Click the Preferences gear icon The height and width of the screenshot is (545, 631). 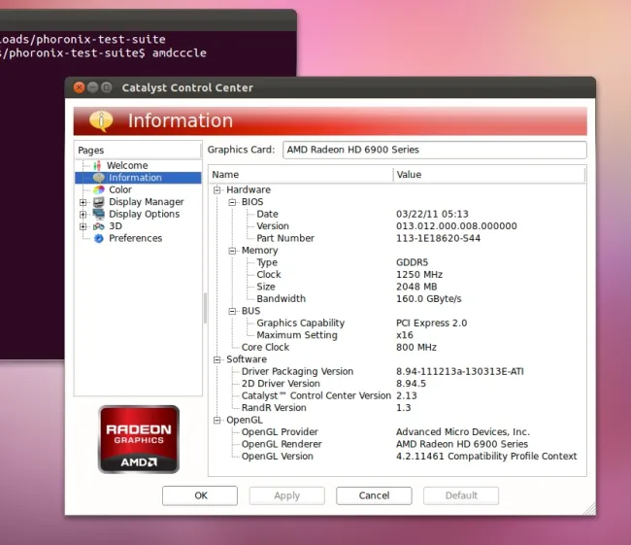click(99, 238)
